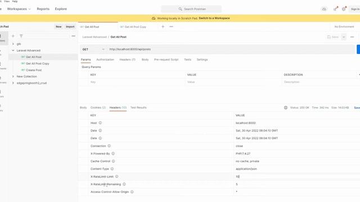
Task: Create new collection with sidebar plus icon
Action: 13,36
